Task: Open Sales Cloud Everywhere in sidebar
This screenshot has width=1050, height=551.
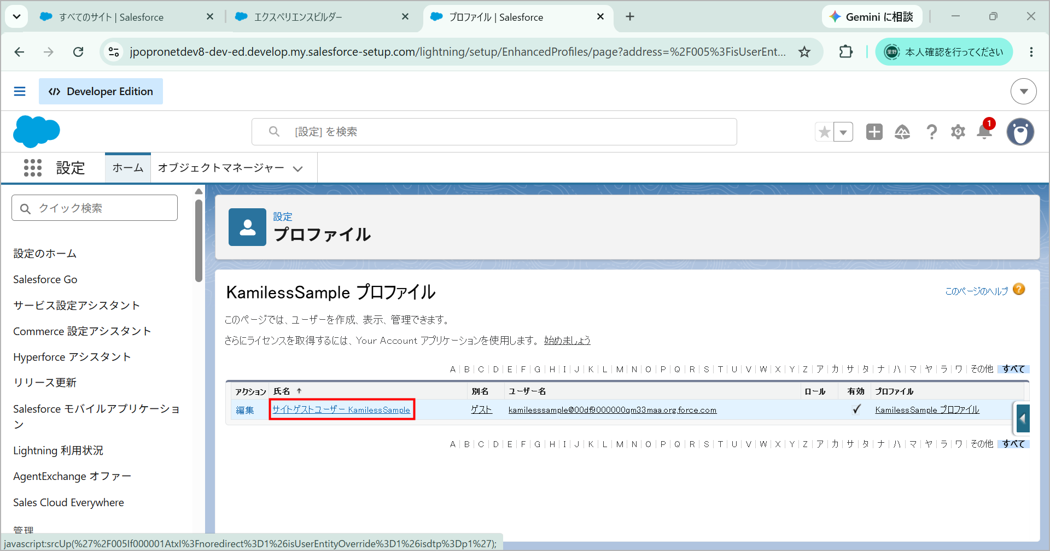Action: pyautogui.click(x=68, y=502)
